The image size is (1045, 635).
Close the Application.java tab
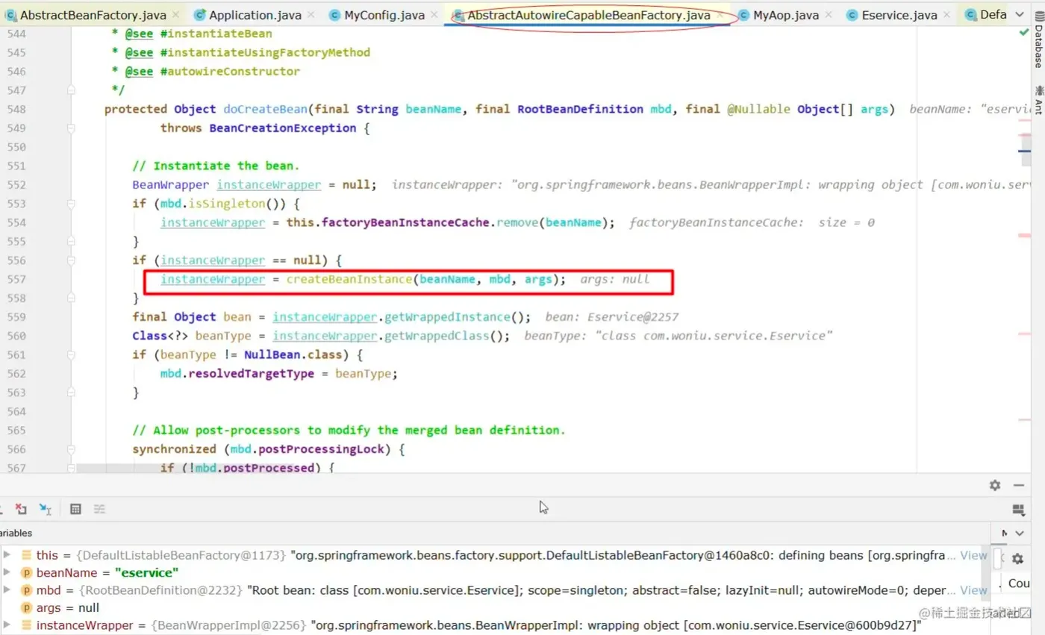tap(310, 15)
